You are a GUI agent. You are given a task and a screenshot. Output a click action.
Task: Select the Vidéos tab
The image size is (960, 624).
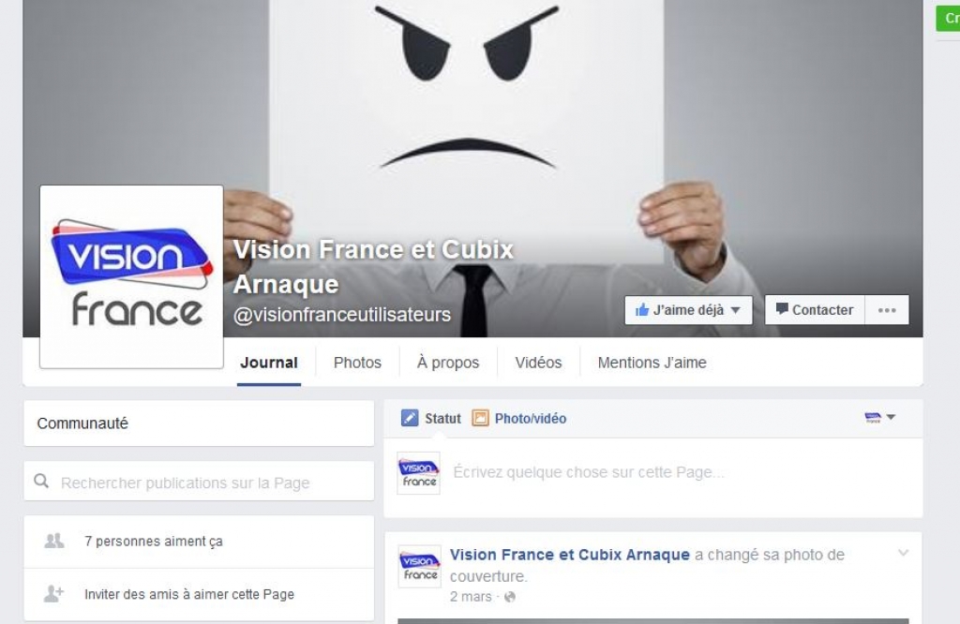pos(538,363)
